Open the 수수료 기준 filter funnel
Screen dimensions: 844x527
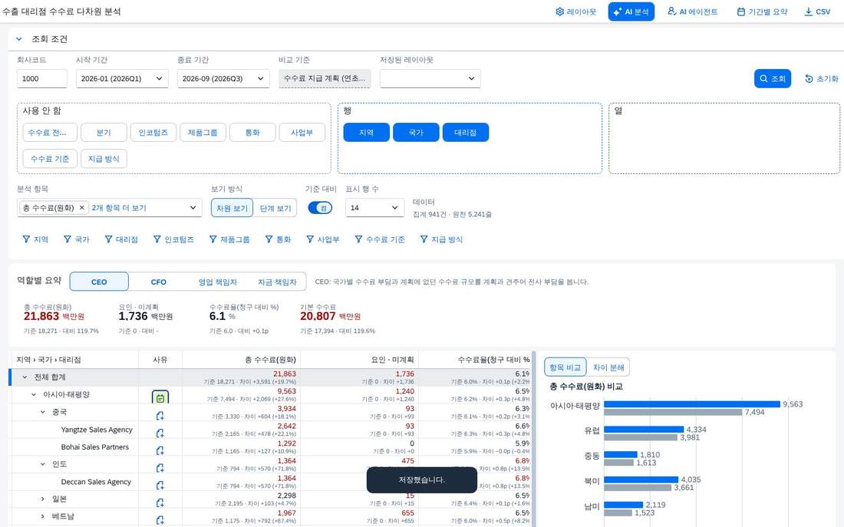click(358, 239)
